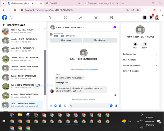Viewport: 164px width, 131px height.
Task: Close the ChatGPT tab
Action: [79, 3]
